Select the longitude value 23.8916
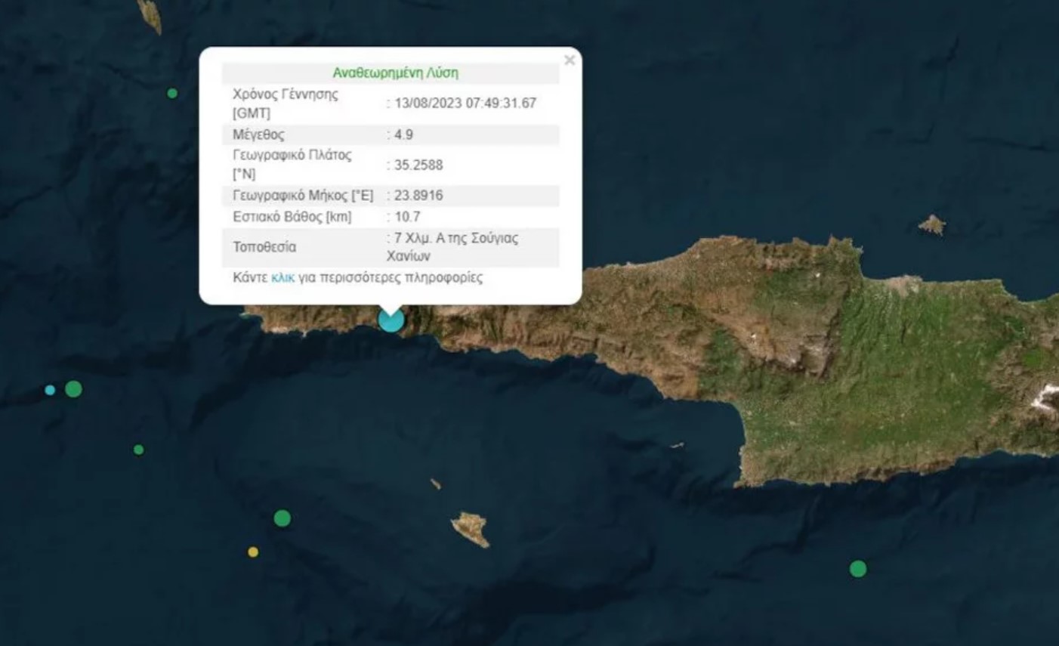This screenshot has height=646, width=1059. 418,196
